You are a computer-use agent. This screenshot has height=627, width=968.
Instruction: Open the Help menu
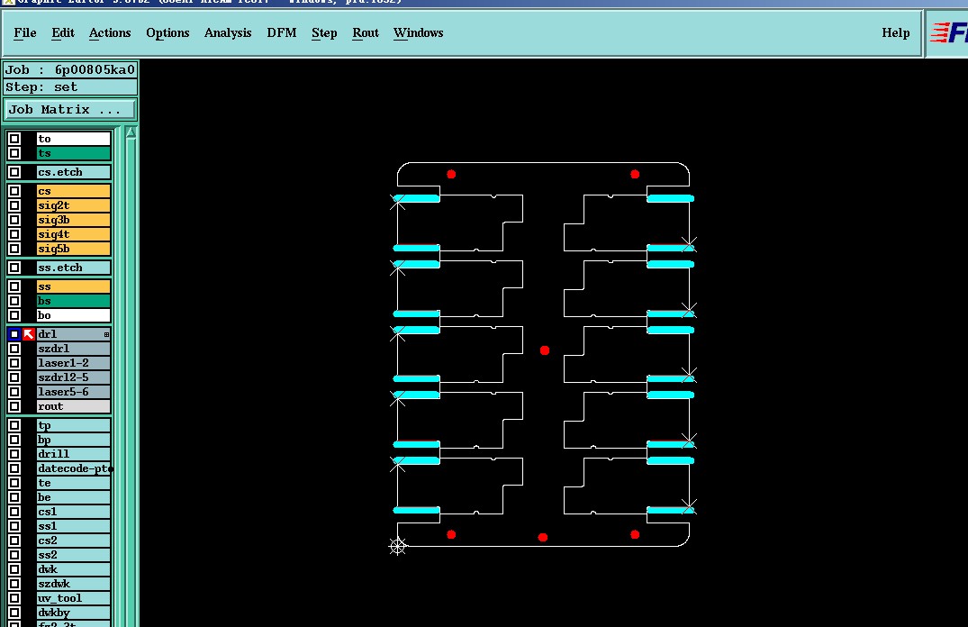896,32
